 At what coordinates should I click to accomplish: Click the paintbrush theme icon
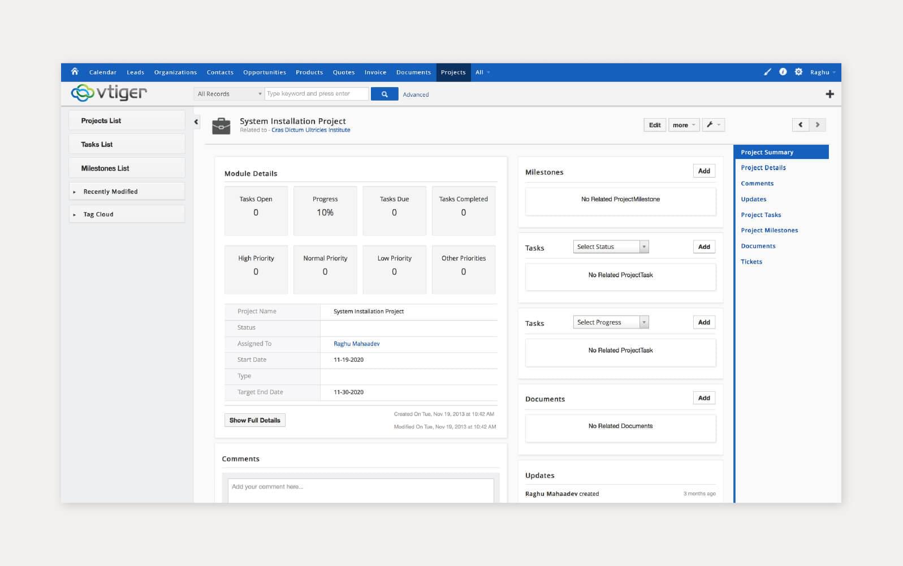767,72
